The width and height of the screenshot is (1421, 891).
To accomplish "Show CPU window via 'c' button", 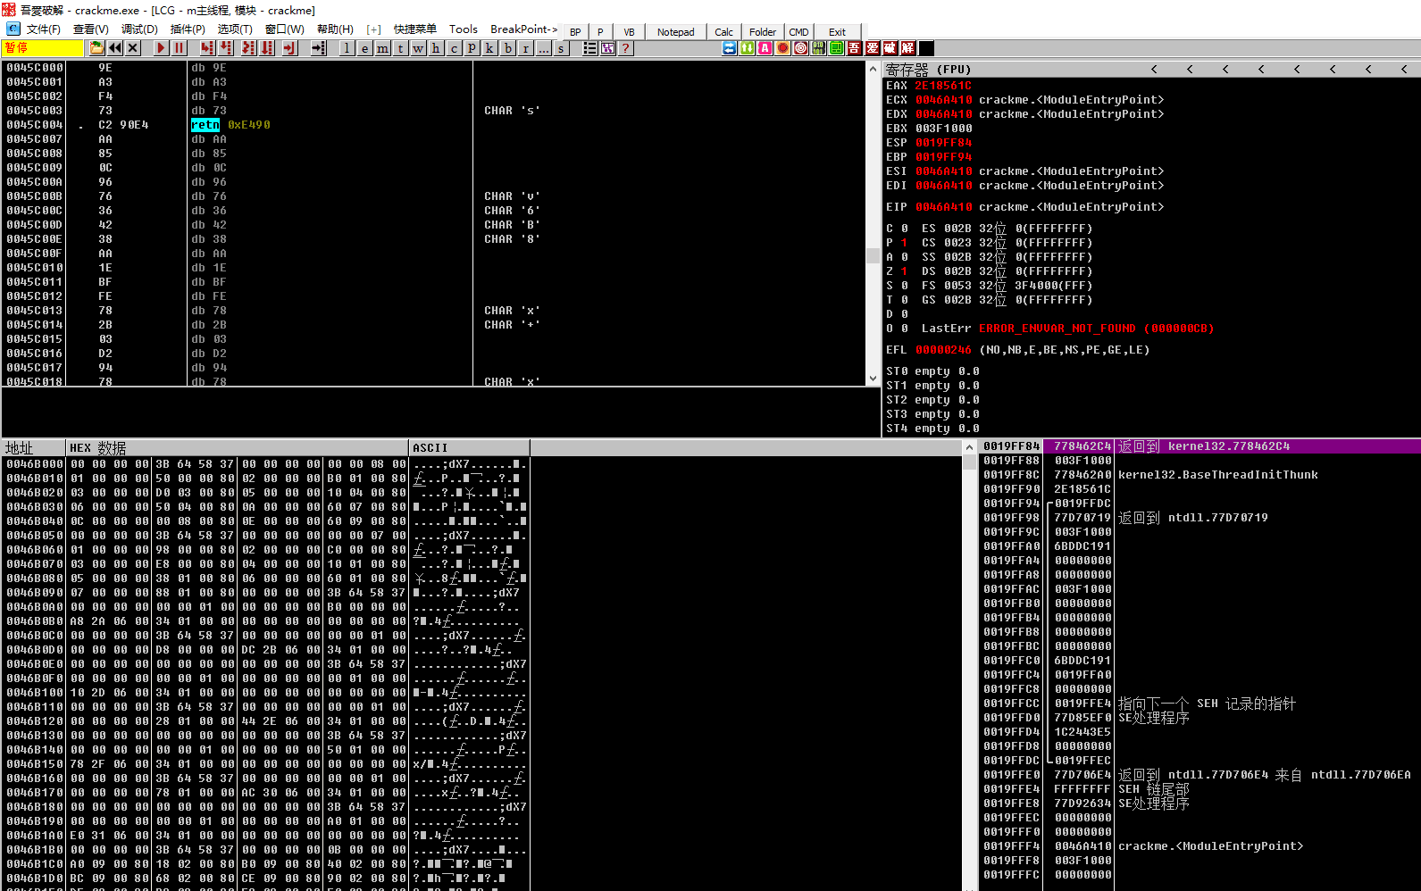I will [455, 48].
